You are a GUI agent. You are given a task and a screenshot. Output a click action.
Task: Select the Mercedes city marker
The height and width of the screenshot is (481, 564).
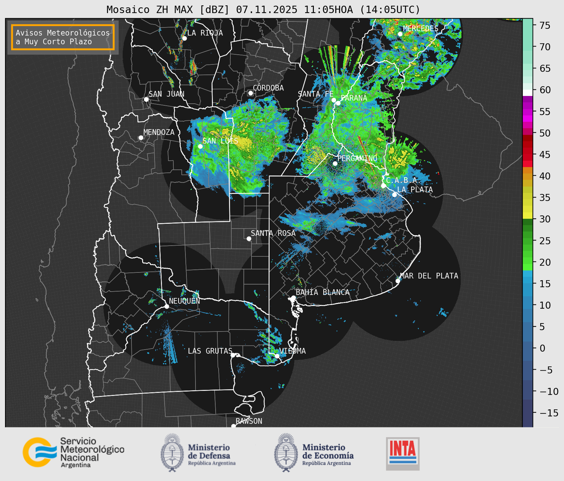(400, 34)
